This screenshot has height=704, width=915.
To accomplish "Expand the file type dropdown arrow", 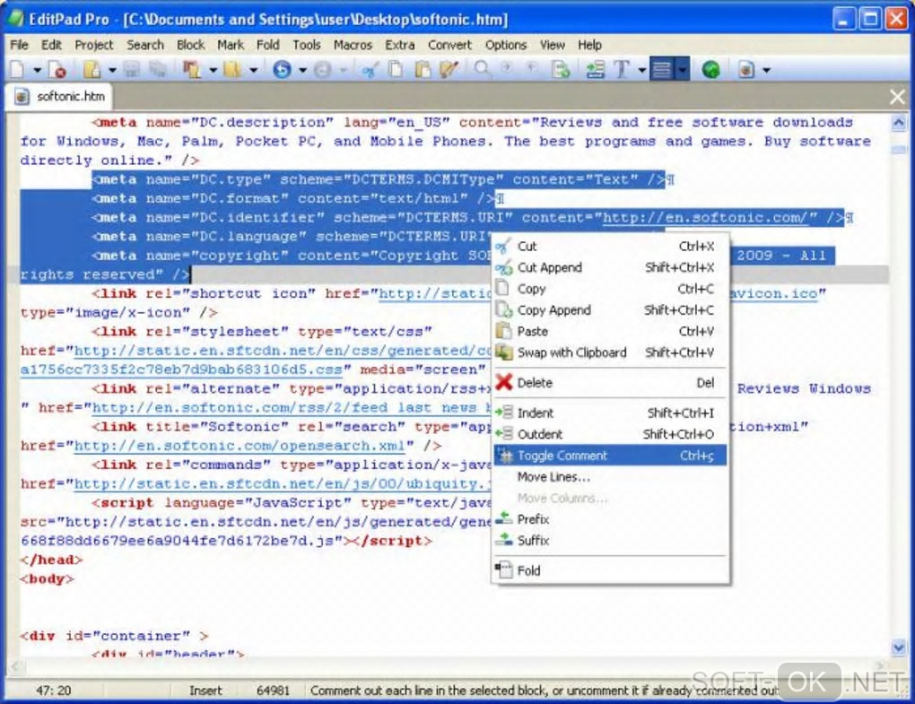I will click(x=766, y=71).
